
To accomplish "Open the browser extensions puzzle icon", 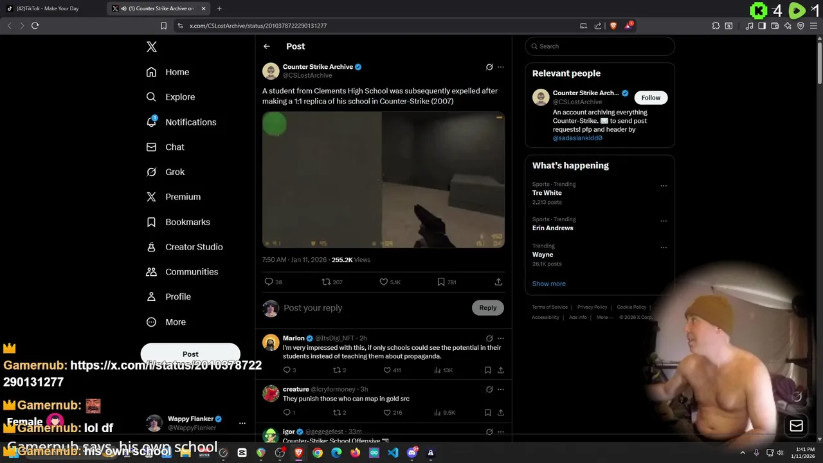I will click(x=716, y=26).
